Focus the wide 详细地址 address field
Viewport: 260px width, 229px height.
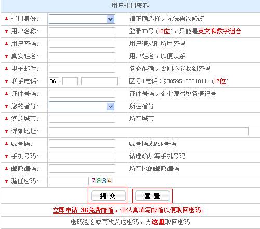click(149, 131)
